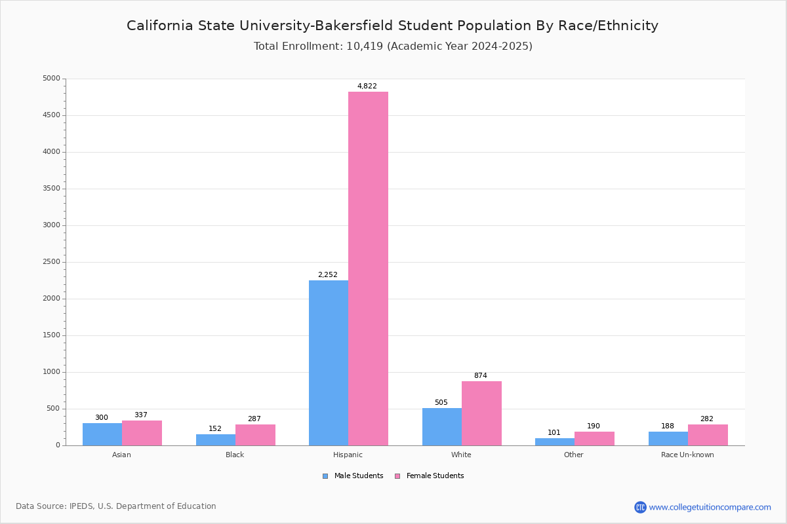Select Hispanic male bar of 2,252
Image resolution: width=787 pixels, height=524 pixels.
coord(329,363)
